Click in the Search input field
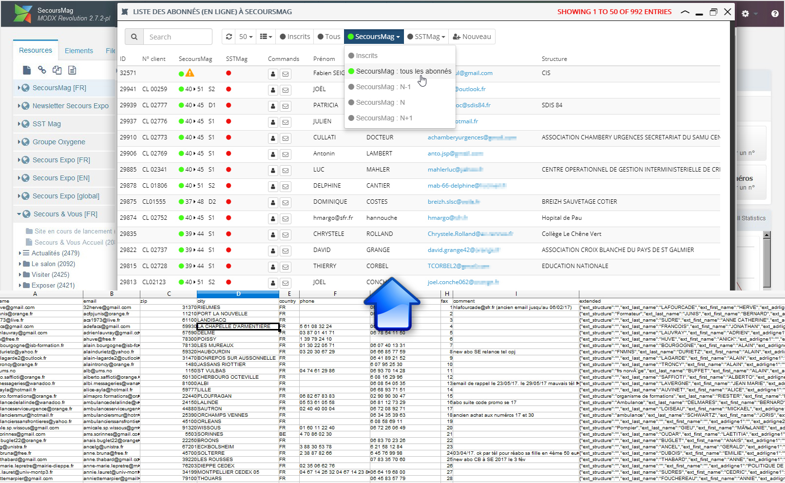 178,37
